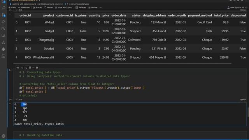The height and width of the screenshot is (140, 249).
Task: Open the Extensions view
Action: point(4,28)
